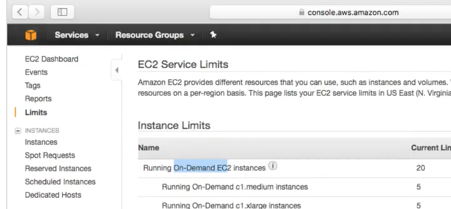
Task: Click the pushpin shortcut icon
Action: coord(213,35)
